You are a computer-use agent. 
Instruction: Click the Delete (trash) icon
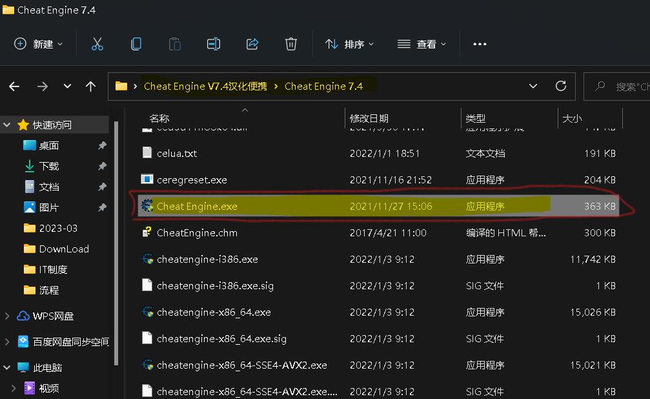pyautogui.click(x=290, y=43)
